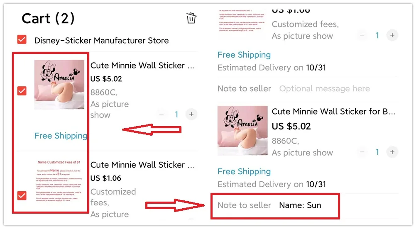The image size is (416, 229).
Task: Increase quantity of 8860C item above Name: Sun note
Action: click(x=392, y=152)
